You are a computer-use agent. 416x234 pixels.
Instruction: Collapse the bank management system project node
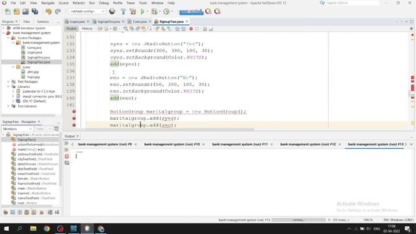[3, 33]
